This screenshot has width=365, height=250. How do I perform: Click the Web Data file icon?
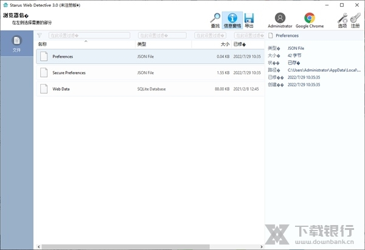pos(44,89)
